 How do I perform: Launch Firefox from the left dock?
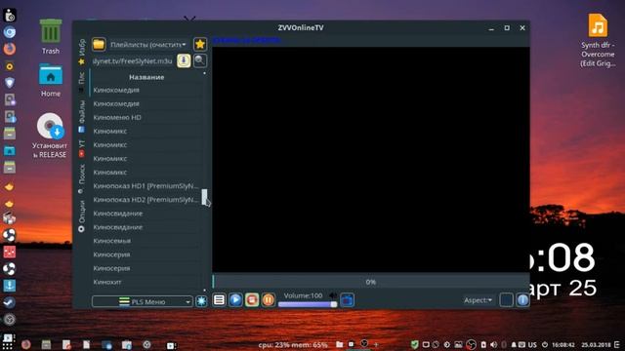(10, 49)
